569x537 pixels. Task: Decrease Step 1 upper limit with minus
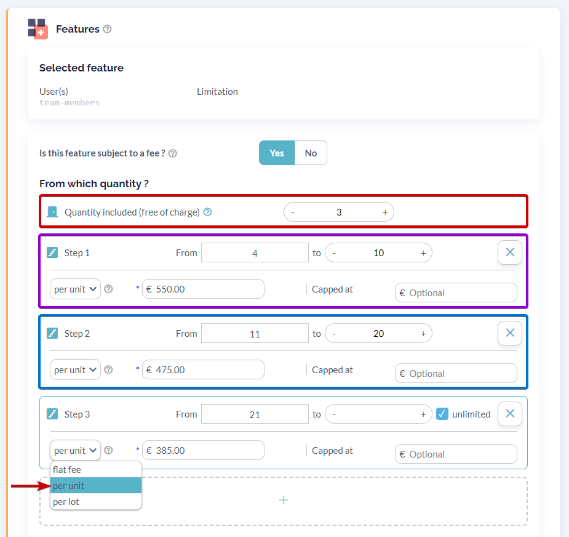(334, 253)
